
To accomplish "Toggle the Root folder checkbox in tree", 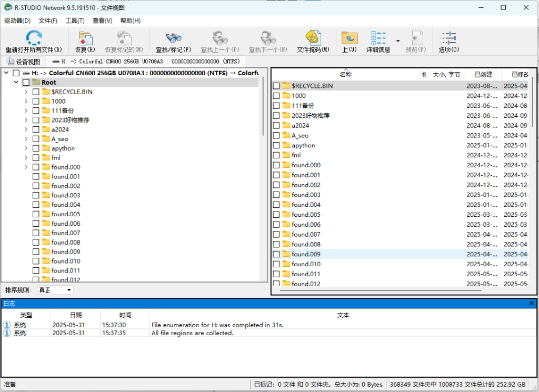I will coord(26,83).
